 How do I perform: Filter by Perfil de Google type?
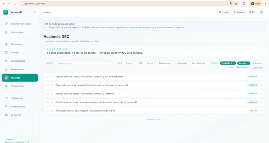coord(198,63)
